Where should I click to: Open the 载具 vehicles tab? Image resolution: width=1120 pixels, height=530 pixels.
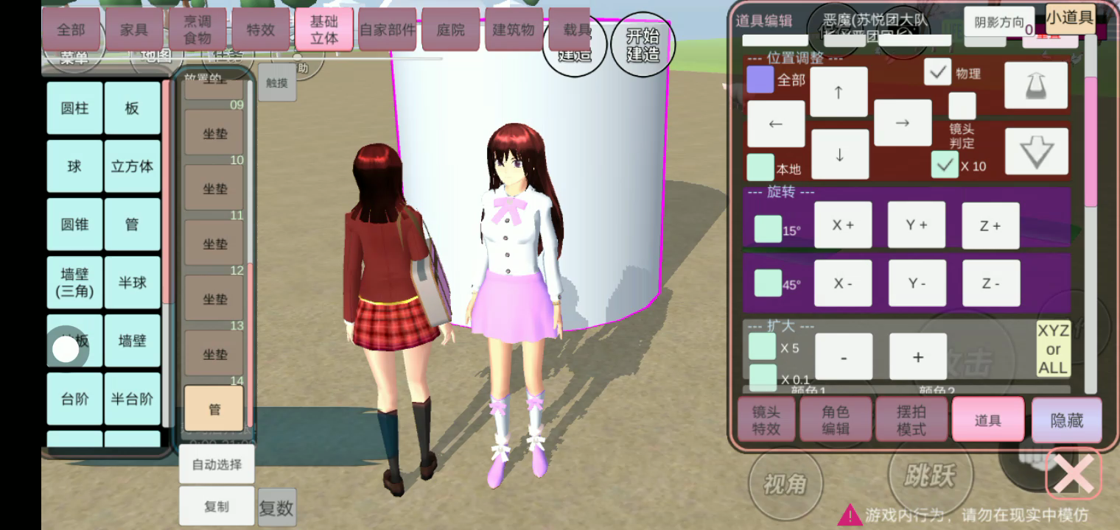pos(570,29)
